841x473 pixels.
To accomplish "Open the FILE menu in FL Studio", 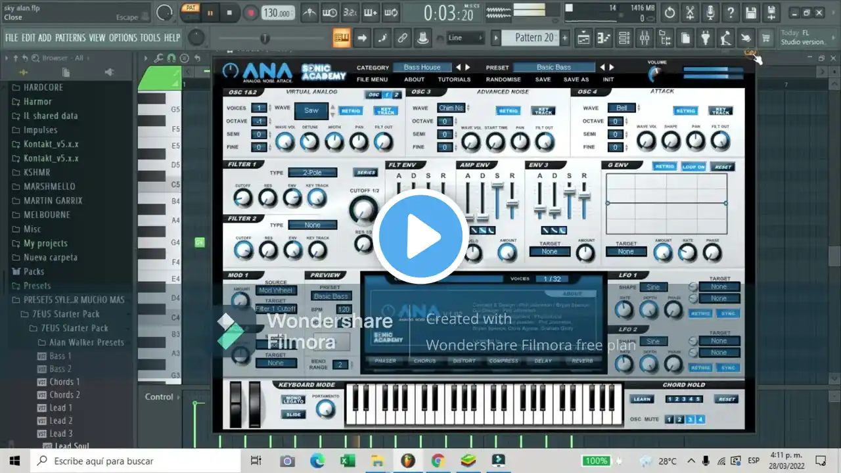I will tap(12, 38).
